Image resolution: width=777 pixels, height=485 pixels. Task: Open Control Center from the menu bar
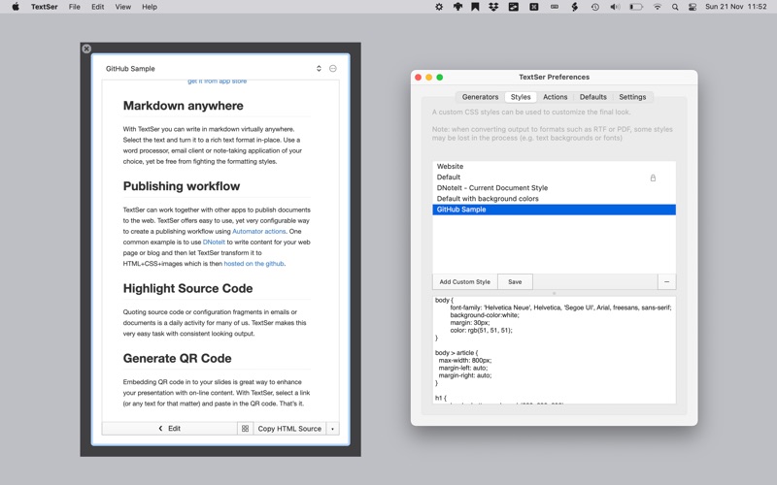[693, 7]
